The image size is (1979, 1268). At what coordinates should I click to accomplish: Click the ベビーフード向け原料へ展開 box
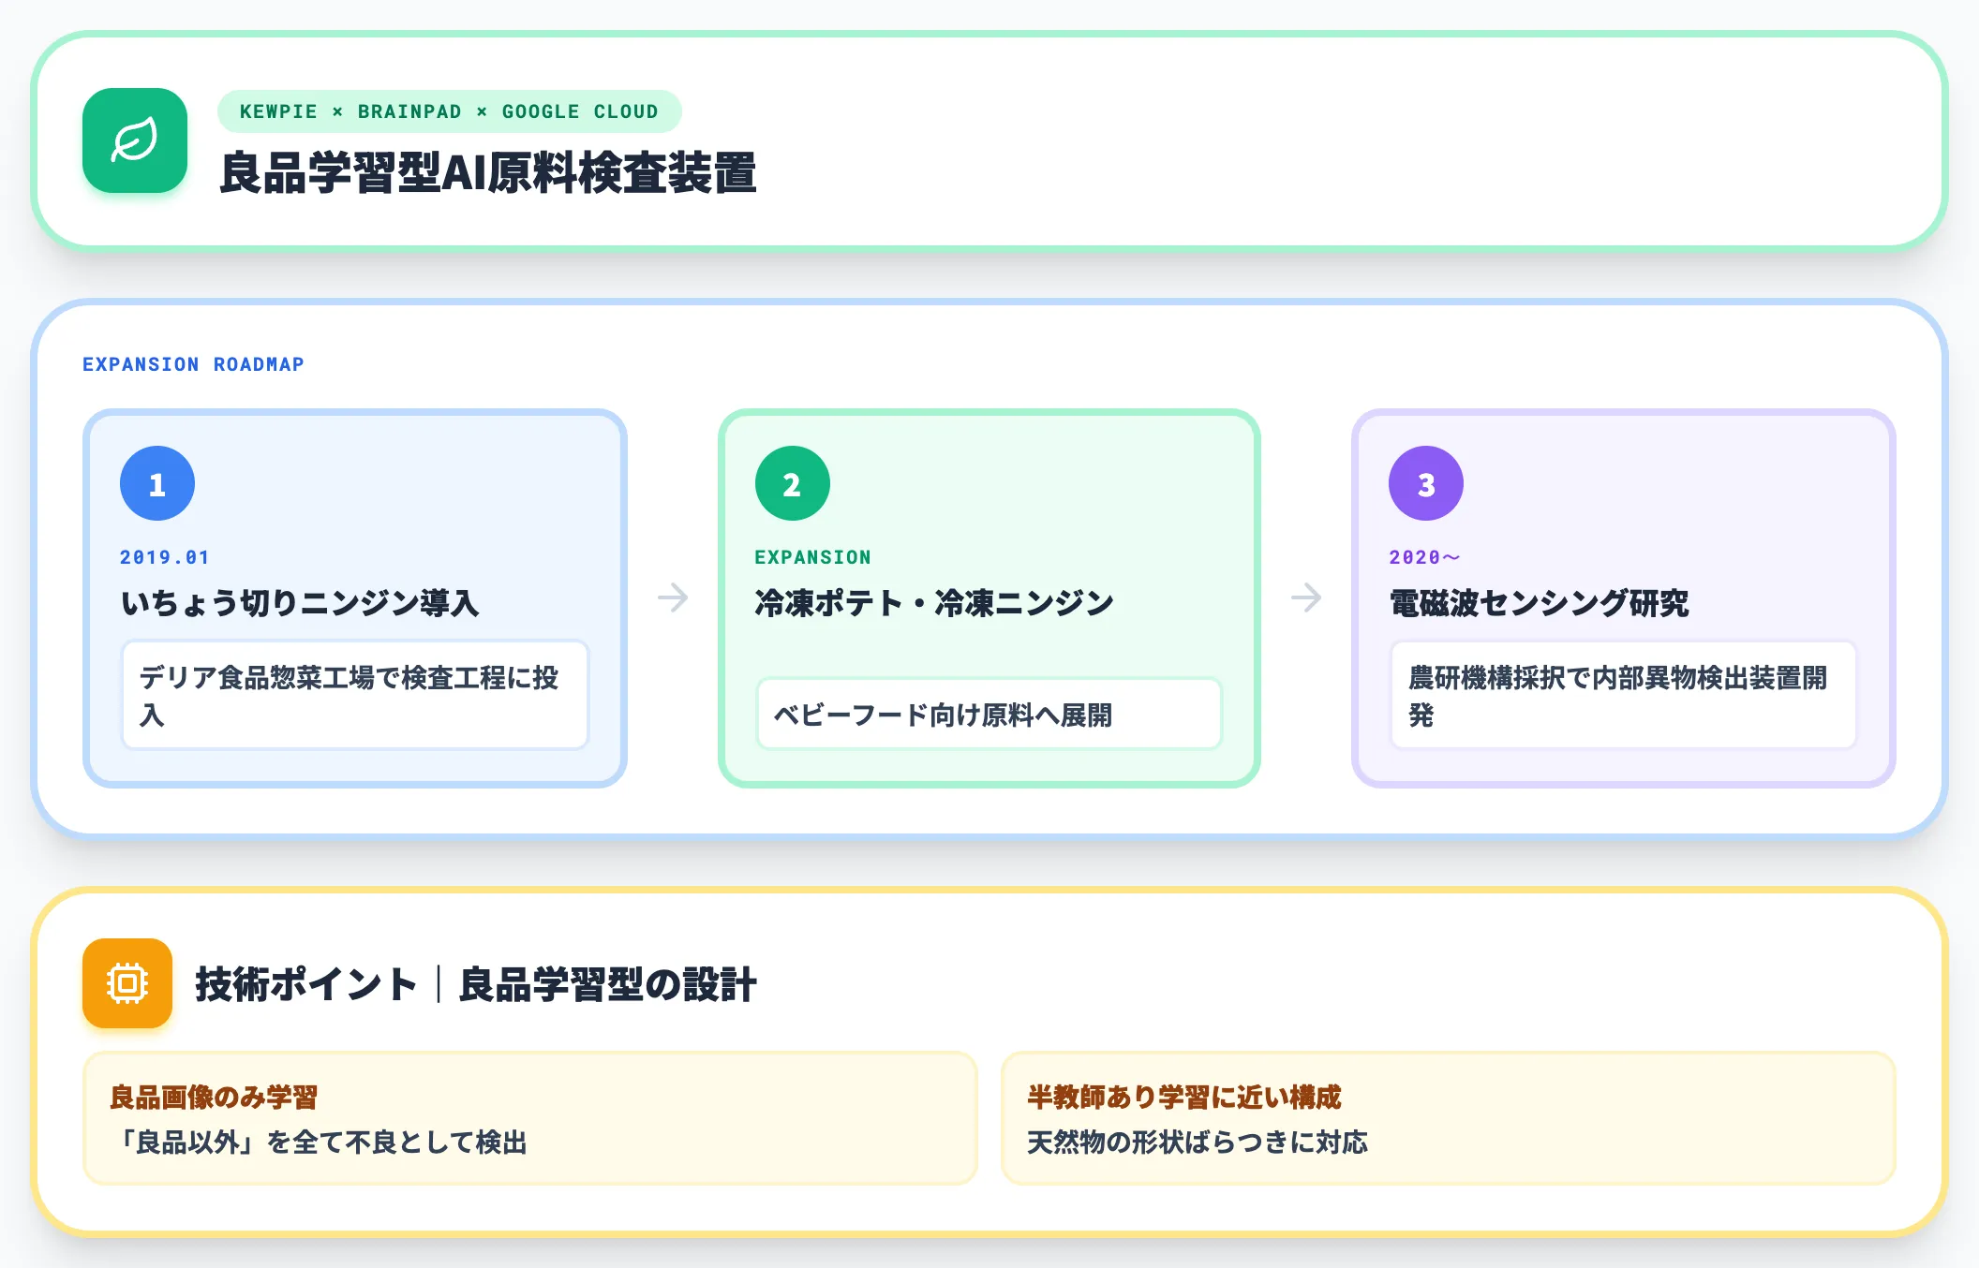coord(989,715)
